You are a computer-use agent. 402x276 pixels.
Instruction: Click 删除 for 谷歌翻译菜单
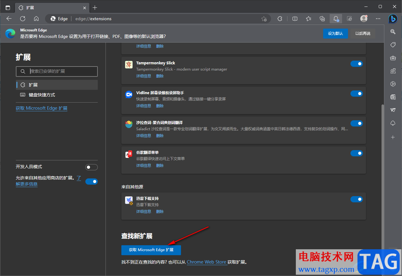(160, 165)
